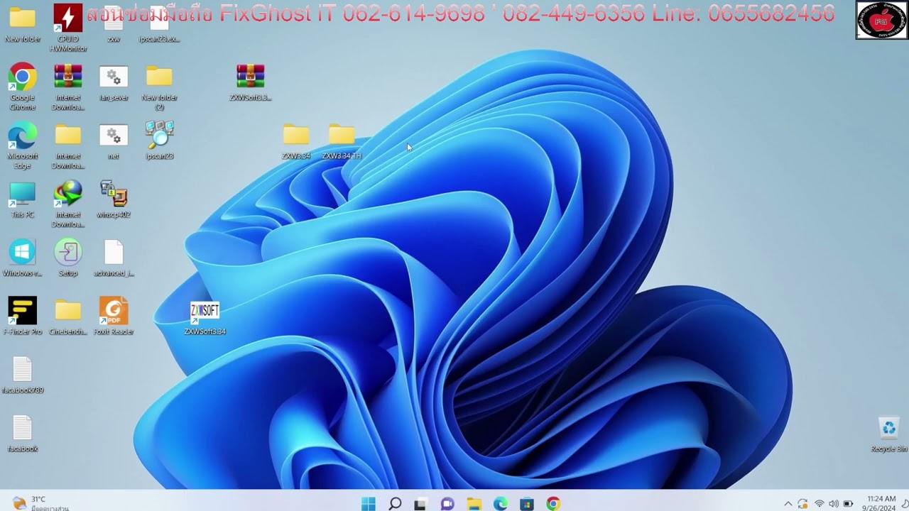Screen dimensions: 909x511
Task: Launch Google Chrome from the desktop shortcut
Action: click(x=23, y=87)
